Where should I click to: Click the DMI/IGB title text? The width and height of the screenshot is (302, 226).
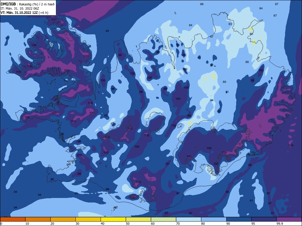[8, 4]
